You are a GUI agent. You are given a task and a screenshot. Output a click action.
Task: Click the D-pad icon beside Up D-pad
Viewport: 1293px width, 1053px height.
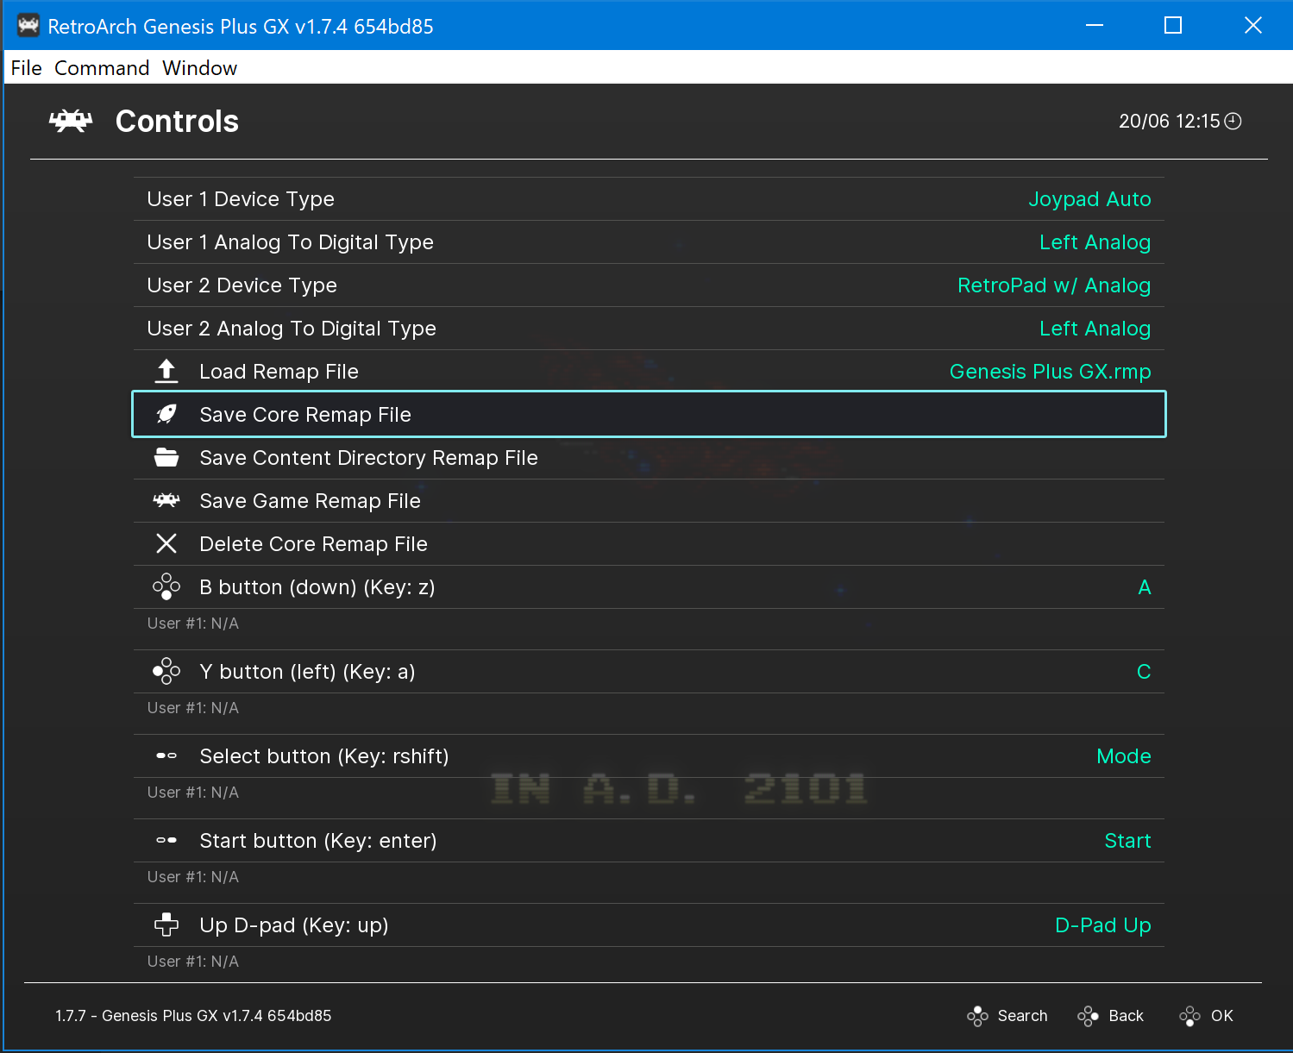click(x=166, y=925)
